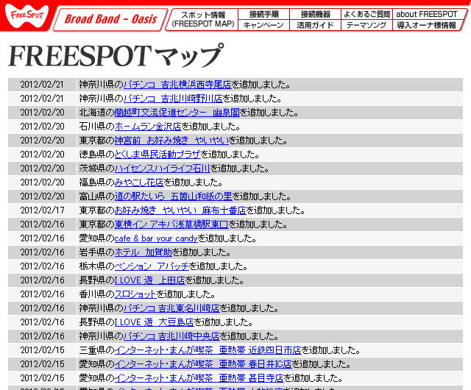Open 活用ガイド menu item
Screen dimensions: 471x390
[x=315, y=25]
